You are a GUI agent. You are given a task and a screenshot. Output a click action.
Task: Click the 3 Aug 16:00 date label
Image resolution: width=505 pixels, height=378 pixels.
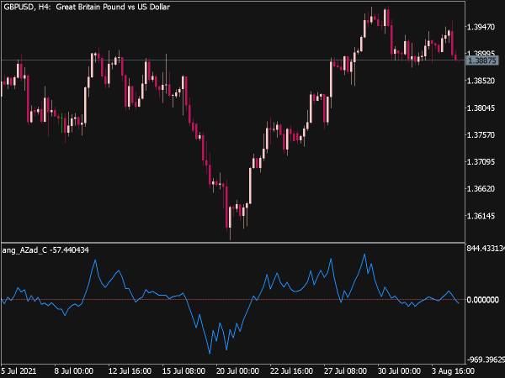(x=453, y=371)
